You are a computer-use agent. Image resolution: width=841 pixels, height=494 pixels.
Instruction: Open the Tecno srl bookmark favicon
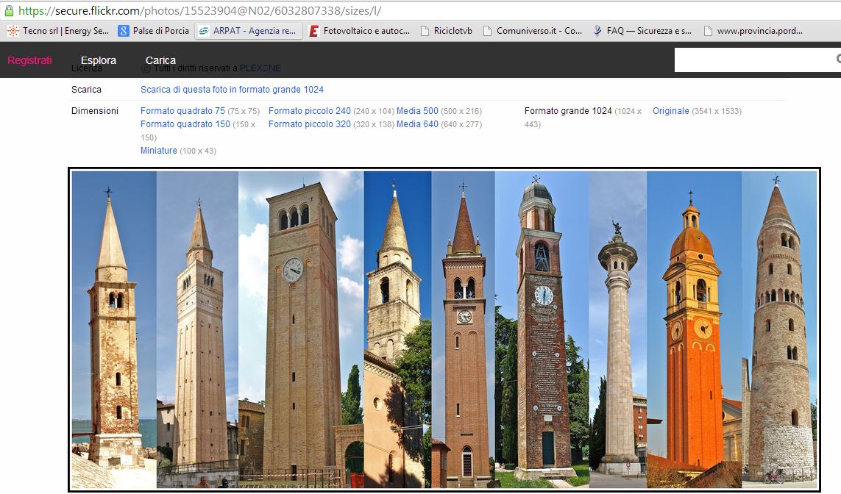[x=13, y=31]
